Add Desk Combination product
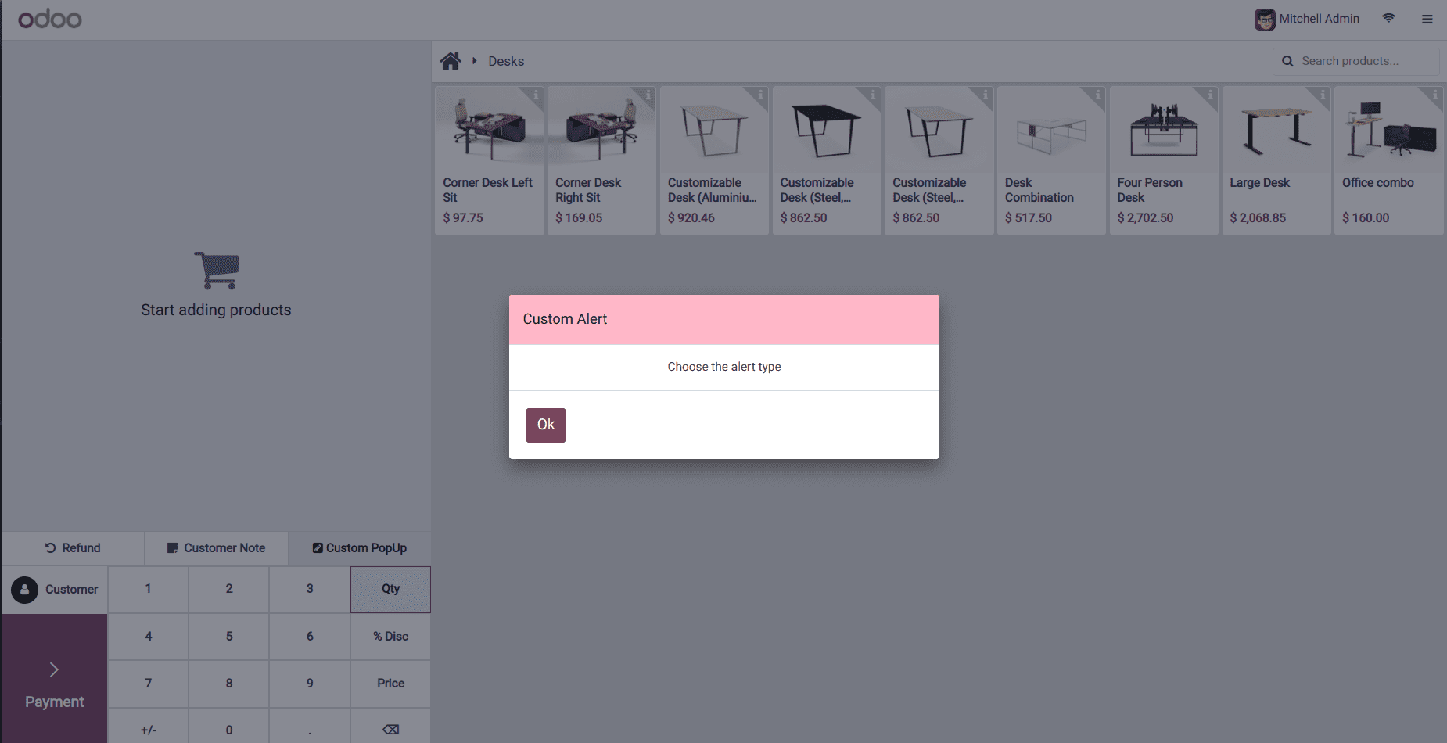The width and height of the screenshot is (1447, 743). pos(1051,160)
